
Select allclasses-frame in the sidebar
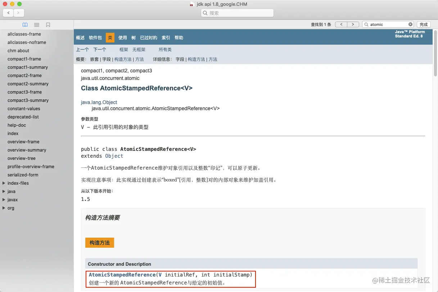24,34
